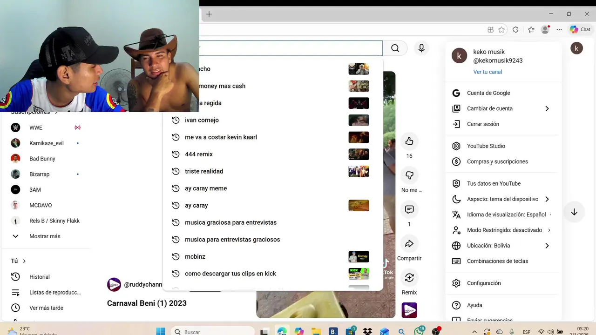Select suggestion triste realidad
The width and height of the screenshot is (596, 335).
[x=272, y=171]
